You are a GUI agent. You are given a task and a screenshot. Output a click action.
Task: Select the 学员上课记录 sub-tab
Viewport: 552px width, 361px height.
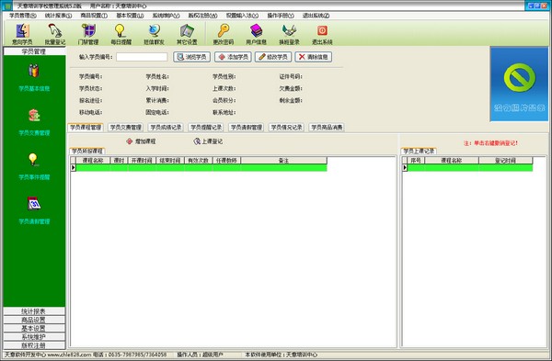pos(419,152)
